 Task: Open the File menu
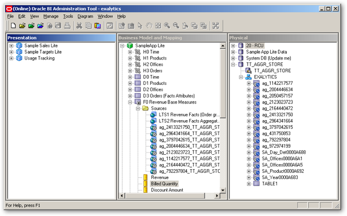coord(10,16)
